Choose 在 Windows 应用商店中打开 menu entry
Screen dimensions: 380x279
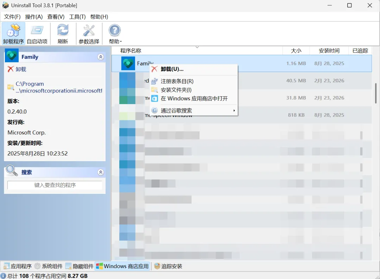194,99
